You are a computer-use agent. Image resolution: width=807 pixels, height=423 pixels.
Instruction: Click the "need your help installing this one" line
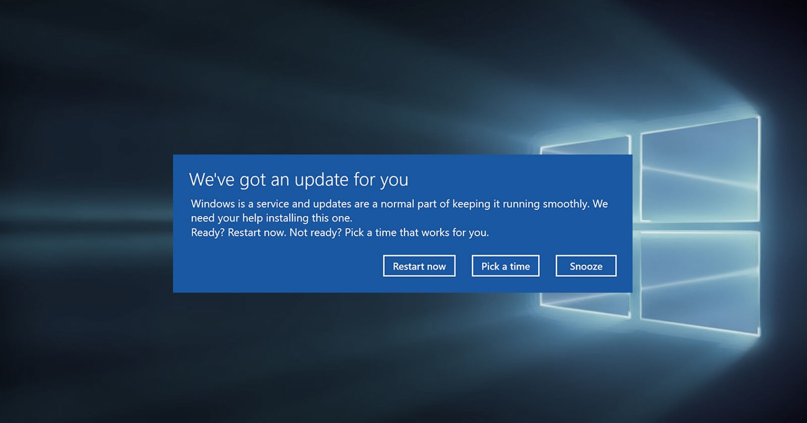point(271,218)
